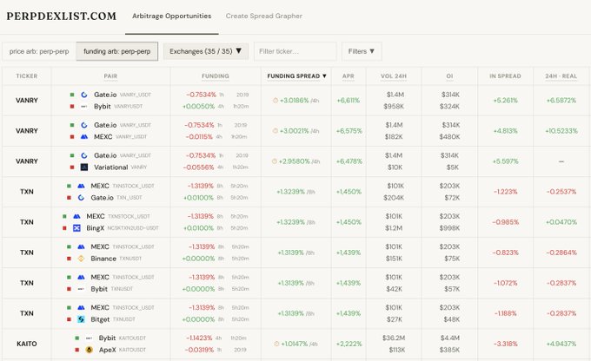591x361 pixels.
Task: Click the +0.0050% Bybit funding rate
Action: (199, 107)
